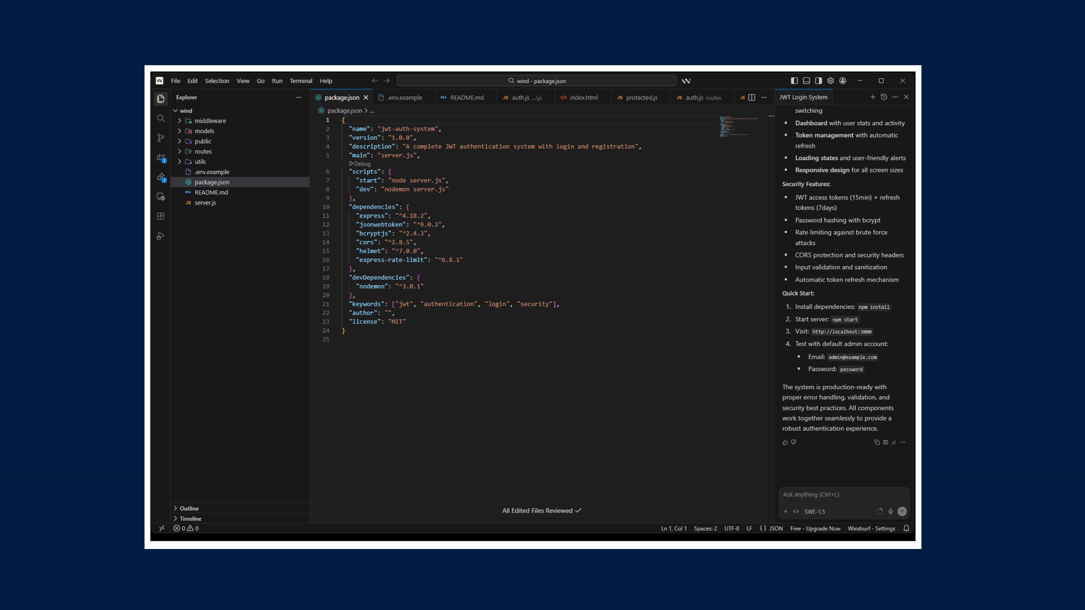This screenshot has width=1085, height=610.
Task: Expand the Outline section
Action: (189, 508)
